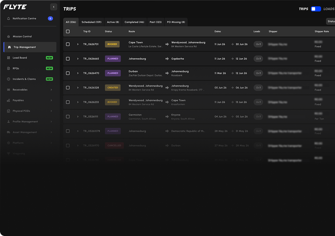The width and height of the screenshot is (335, 236).
Task: Click the loads truck badge for TR_0626328
Action: point(258,88)
